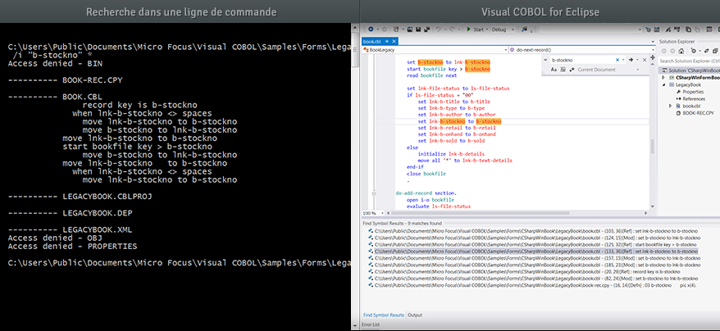Select the book.cbl editor tab
Image resolution: width=720 pixels, height=331 pixels.
pyautogui.click(x=371, y=40)
